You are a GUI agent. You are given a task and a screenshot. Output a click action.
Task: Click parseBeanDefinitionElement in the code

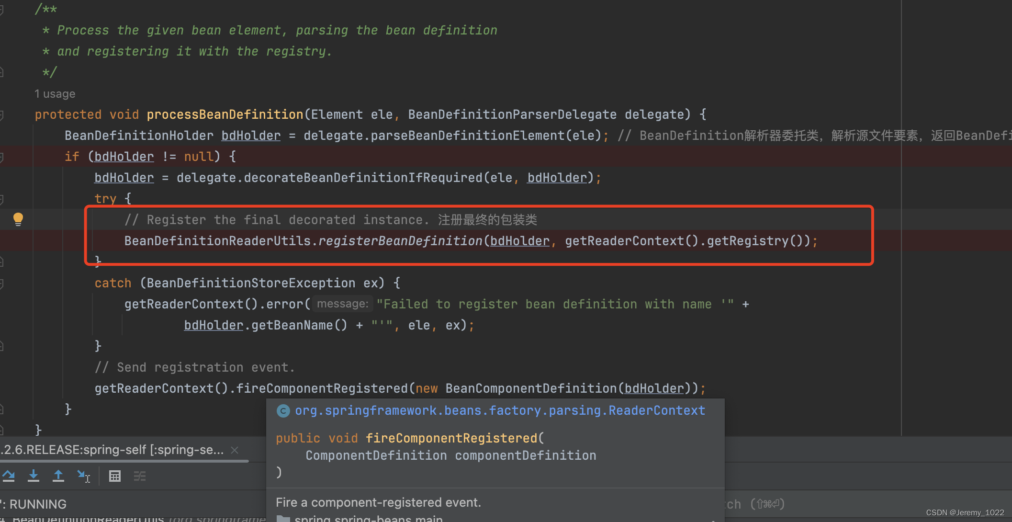coord(468,136)
